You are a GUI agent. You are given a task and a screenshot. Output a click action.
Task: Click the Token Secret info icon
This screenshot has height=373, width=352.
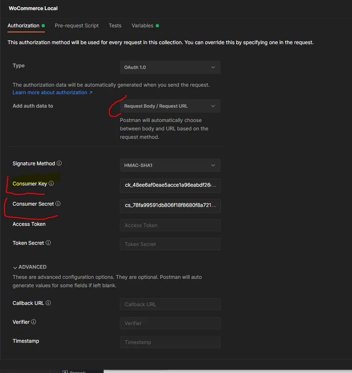[x=48, y=243]
